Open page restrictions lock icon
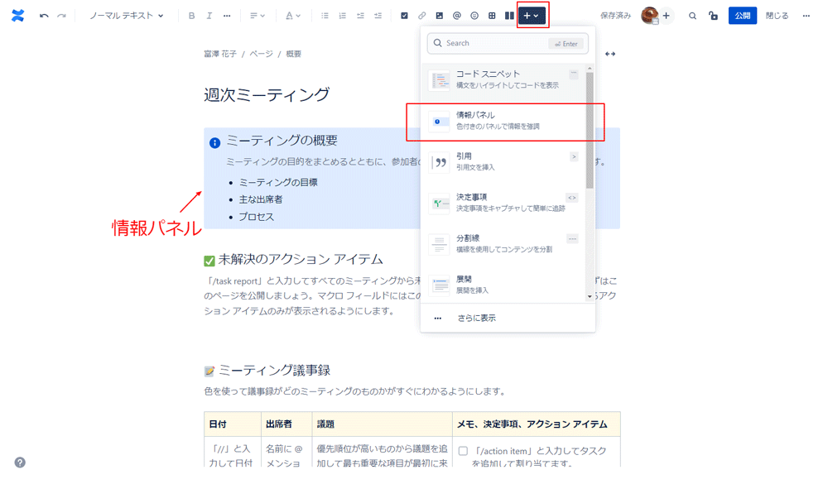The image size is (828, 484). click(x=714, y=16)
